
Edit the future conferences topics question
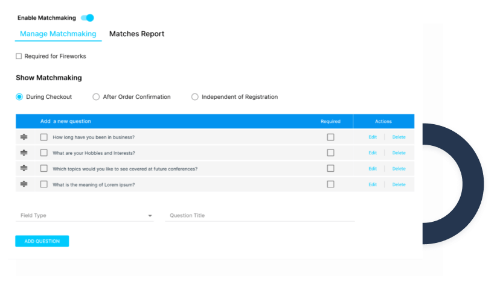tap(373, 169)
